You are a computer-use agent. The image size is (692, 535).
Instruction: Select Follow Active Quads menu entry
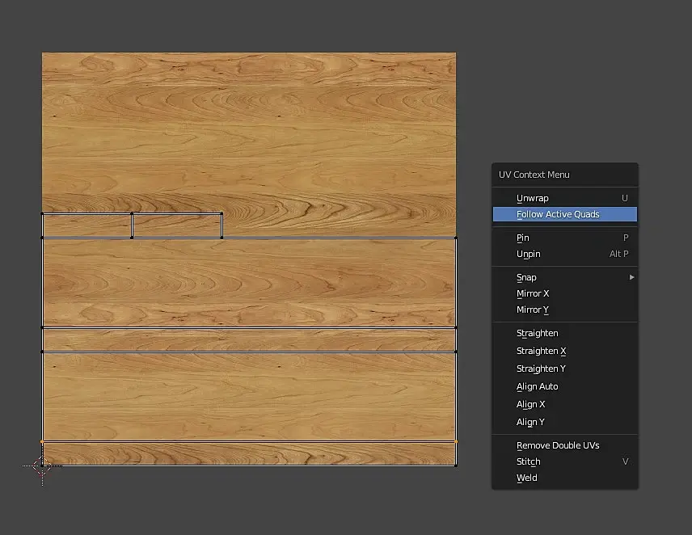[558, 214]
